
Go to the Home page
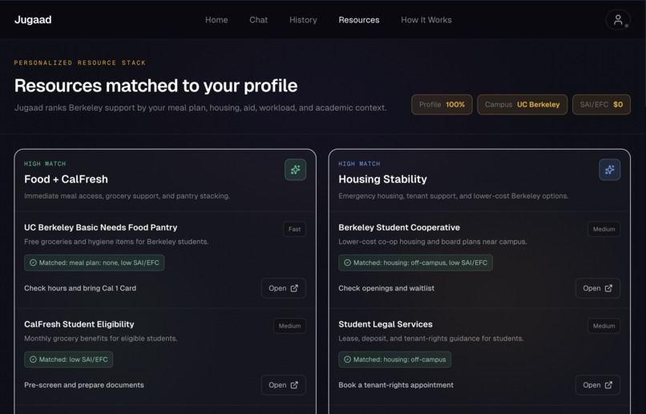[x=216, y=20]
